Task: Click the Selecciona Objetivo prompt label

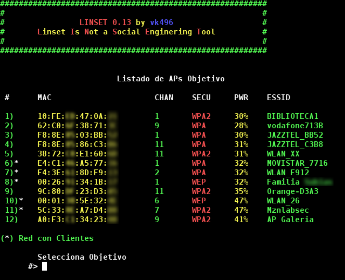Action: 82,257
